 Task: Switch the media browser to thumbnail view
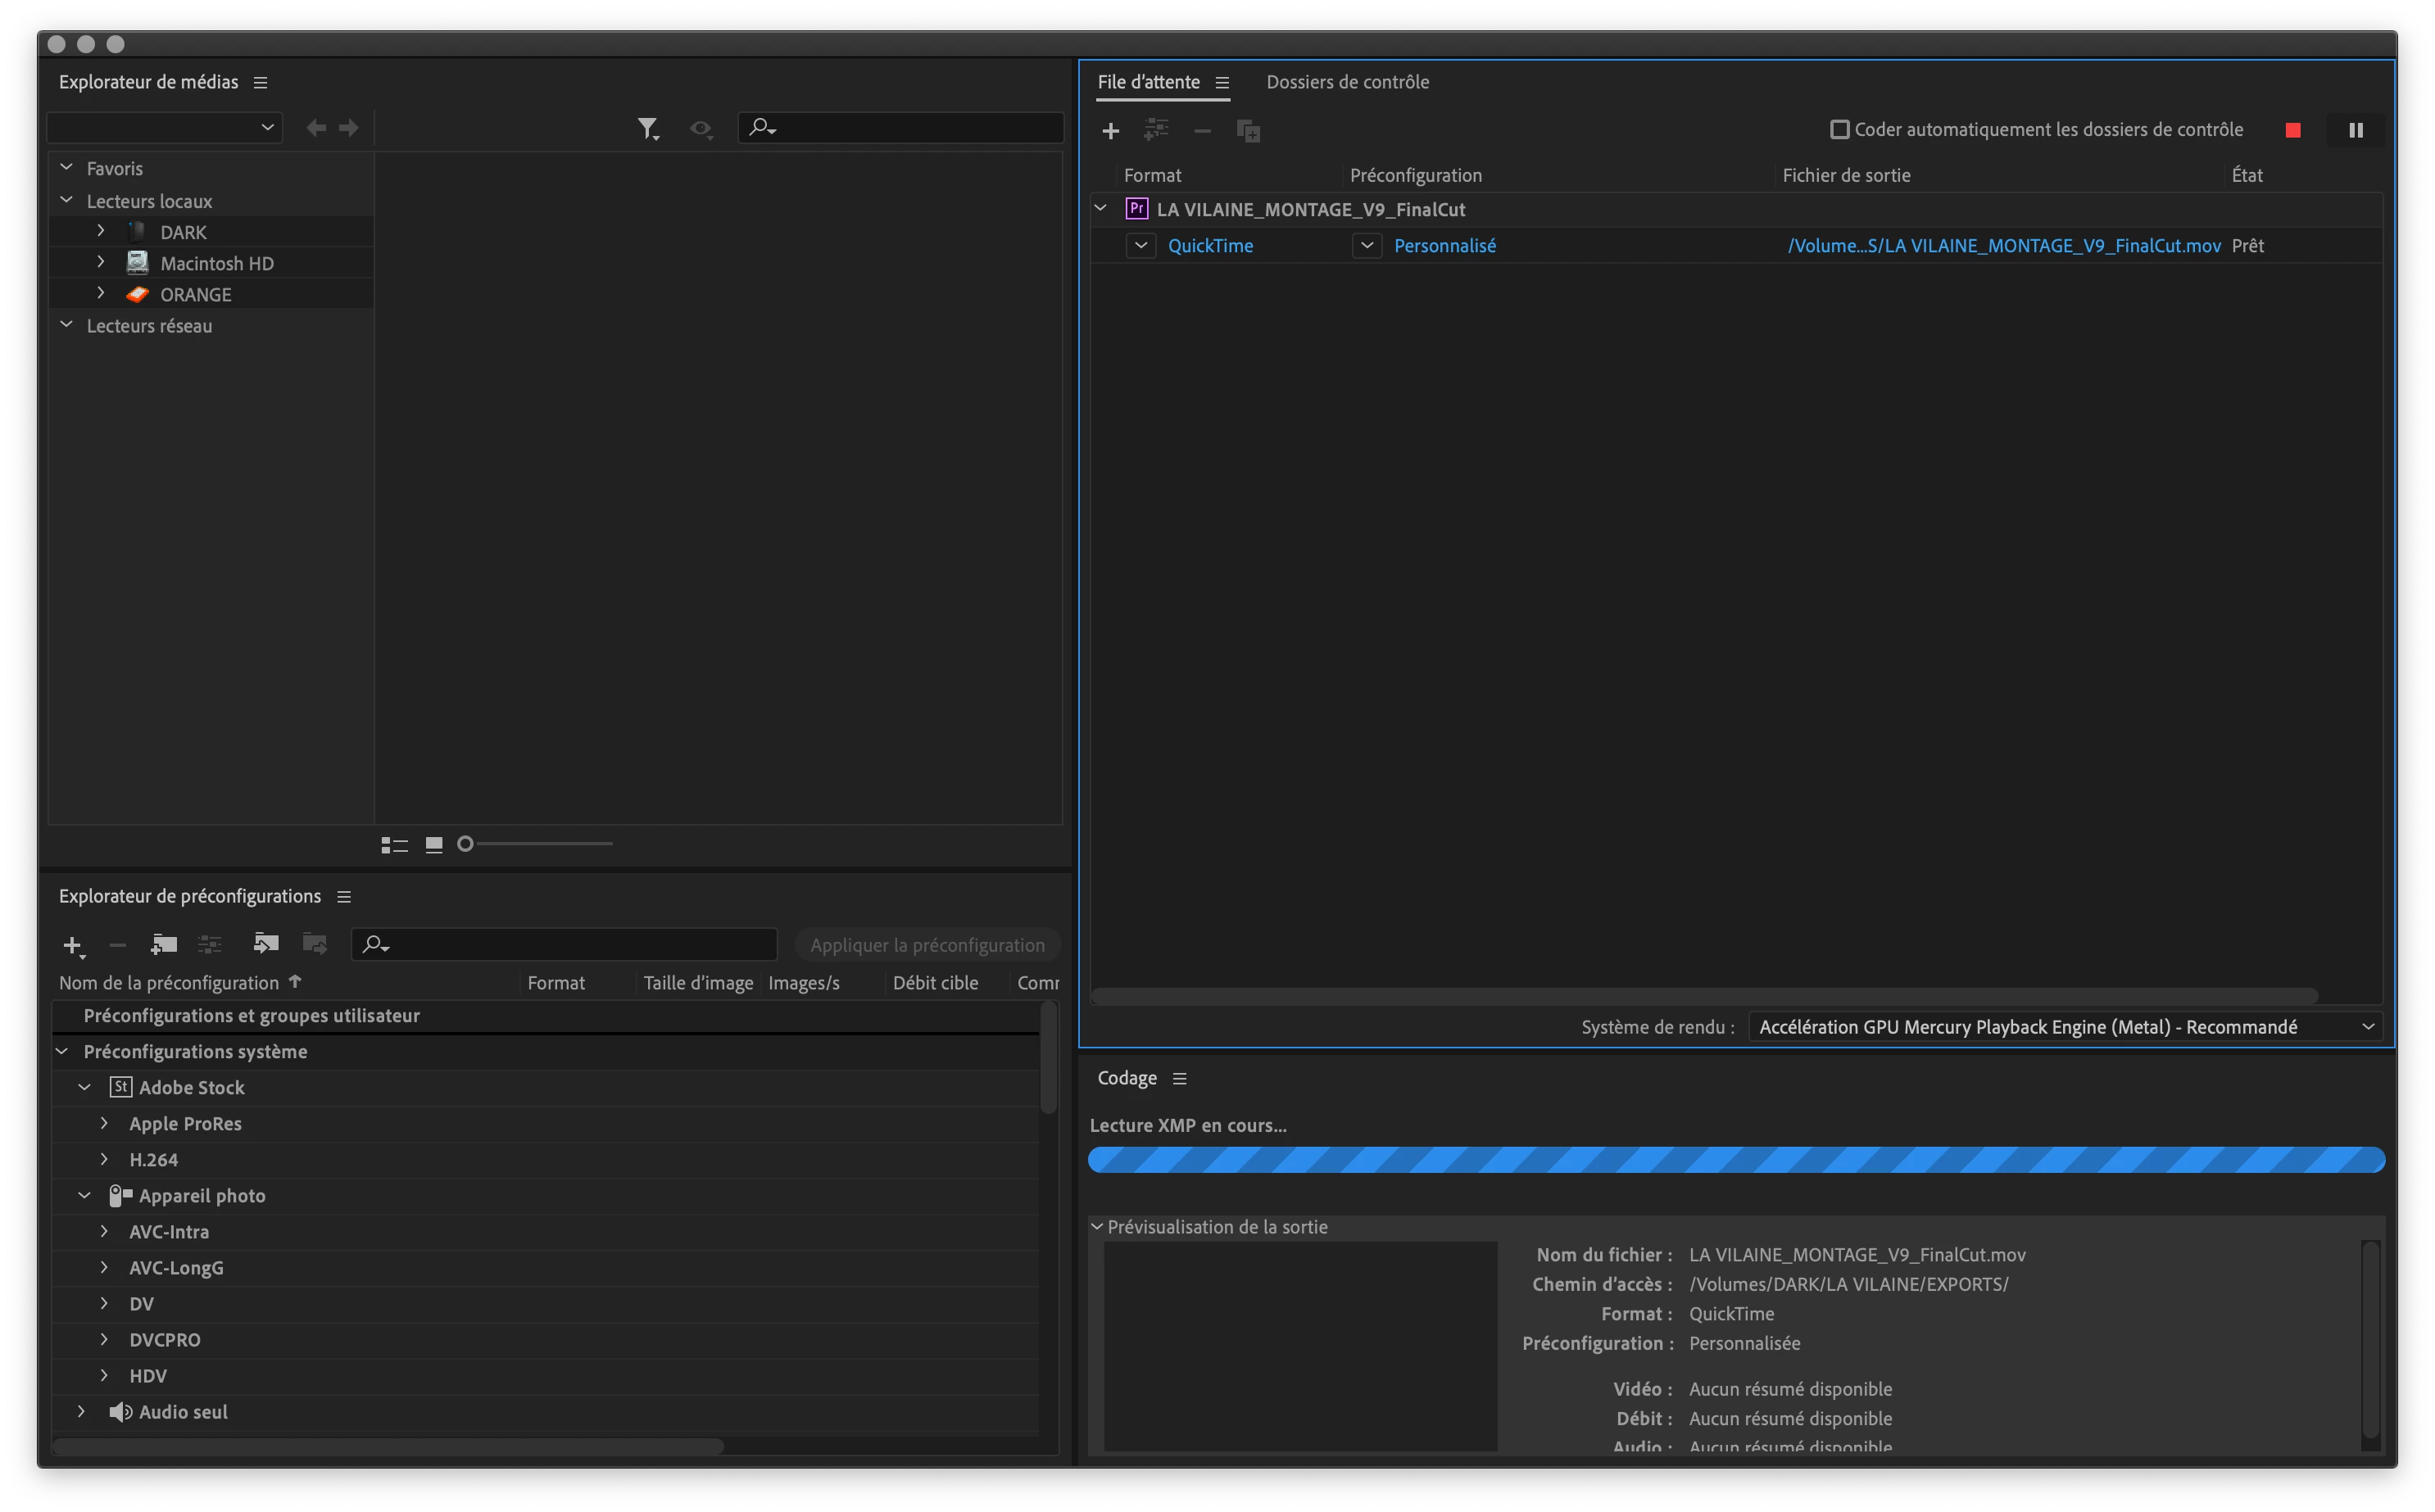[434, 845]
